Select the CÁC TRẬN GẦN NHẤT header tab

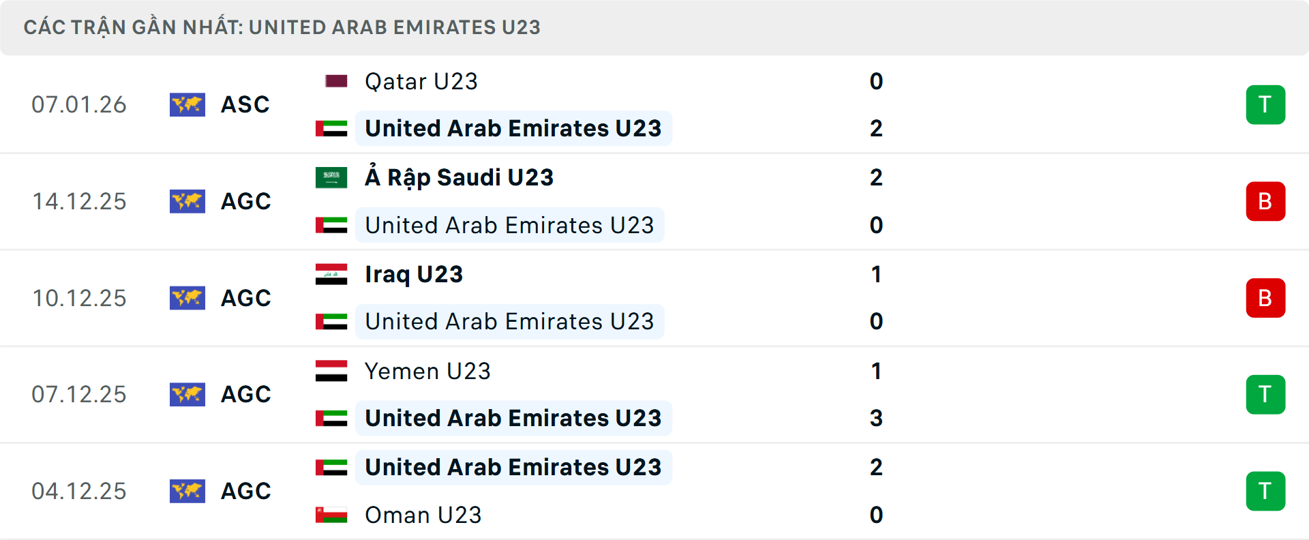pyautogui.click(x=282, y=27)
